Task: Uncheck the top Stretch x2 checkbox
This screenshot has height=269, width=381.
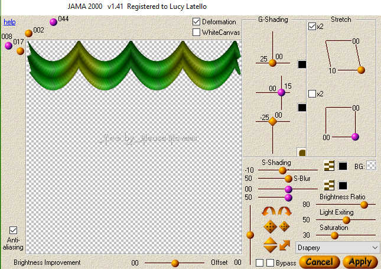Action: 312,27
